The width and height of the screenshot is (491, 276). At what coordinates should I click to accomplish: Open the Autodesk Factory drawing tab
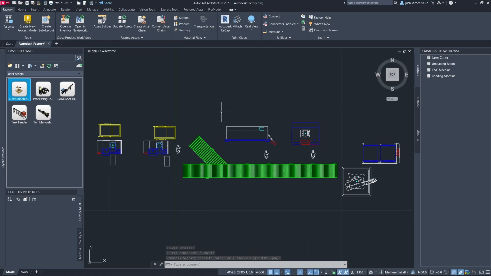pos(32,43)
